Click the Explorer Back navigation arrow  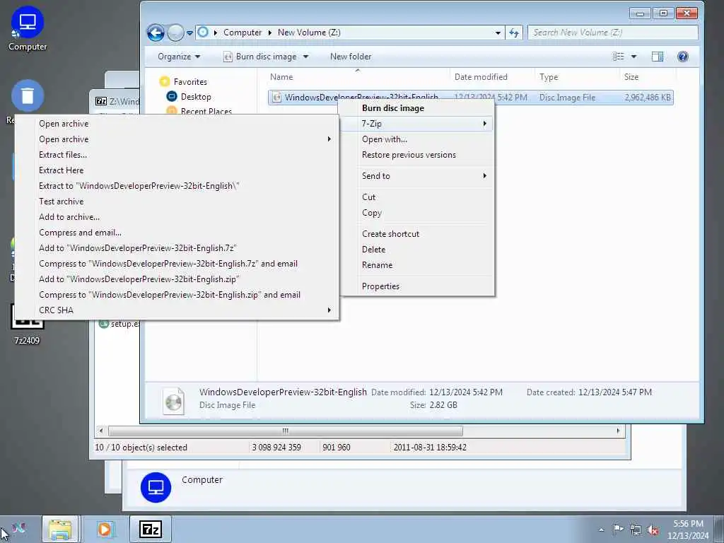coord(156,33)
